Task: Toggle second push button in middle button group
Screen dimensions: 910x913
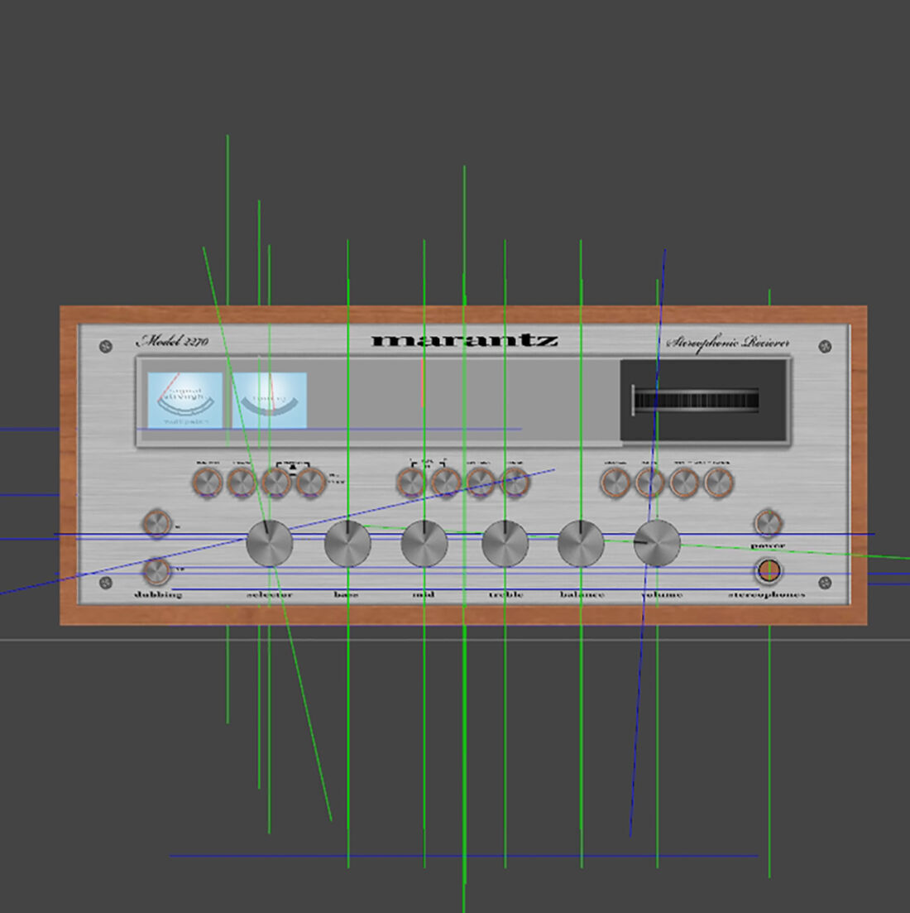Action: tap(446, 482)
